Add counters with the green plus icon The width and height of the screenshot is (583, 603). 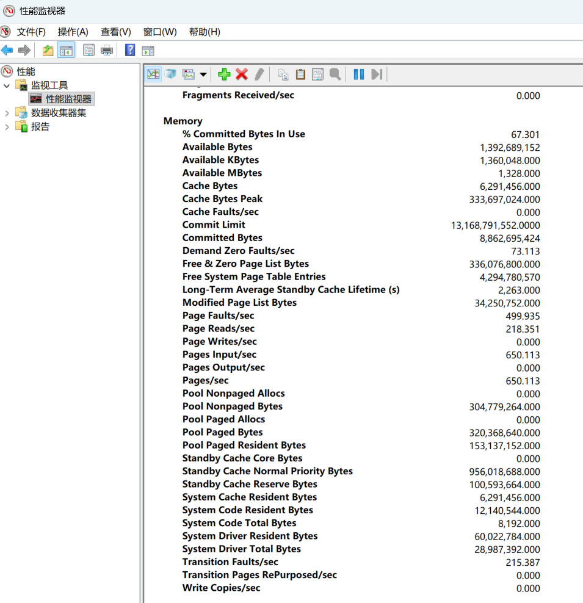pyautogui.click(x=224, y=74)
